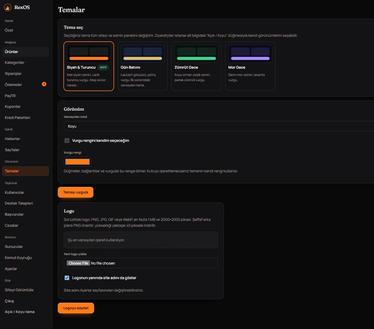Click the Aktif badge on Siyah & Turuncu
This screenshot has height=329, width=374.
click(103, 67)
